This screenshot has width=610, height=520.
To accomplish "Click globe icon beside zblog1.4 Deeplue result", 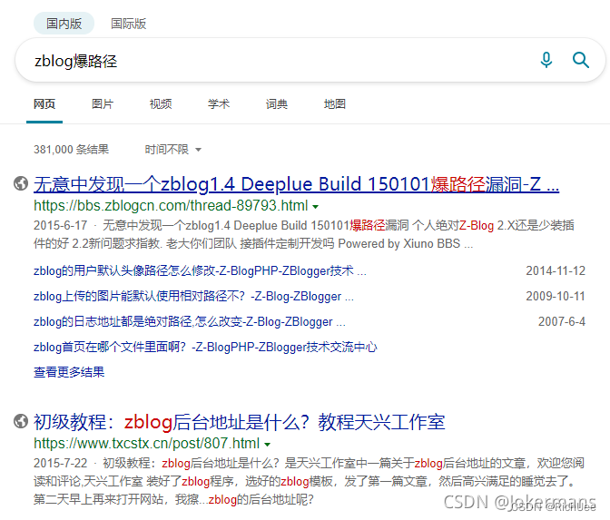I will [x=21, y=183].
